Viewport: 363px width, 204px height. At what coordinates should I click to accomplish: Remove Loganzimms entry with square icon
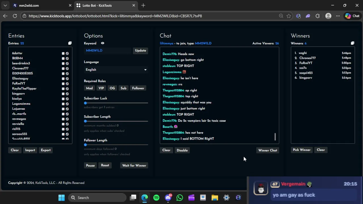tap(63, 104)
